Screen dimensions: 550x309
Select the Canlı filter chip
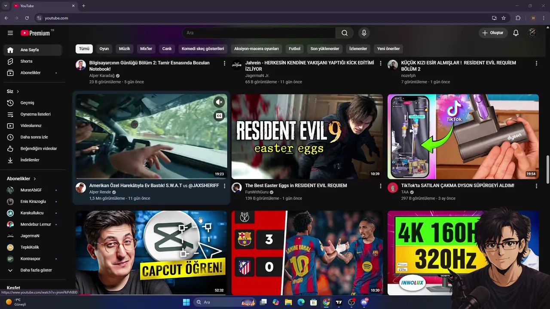167,49
